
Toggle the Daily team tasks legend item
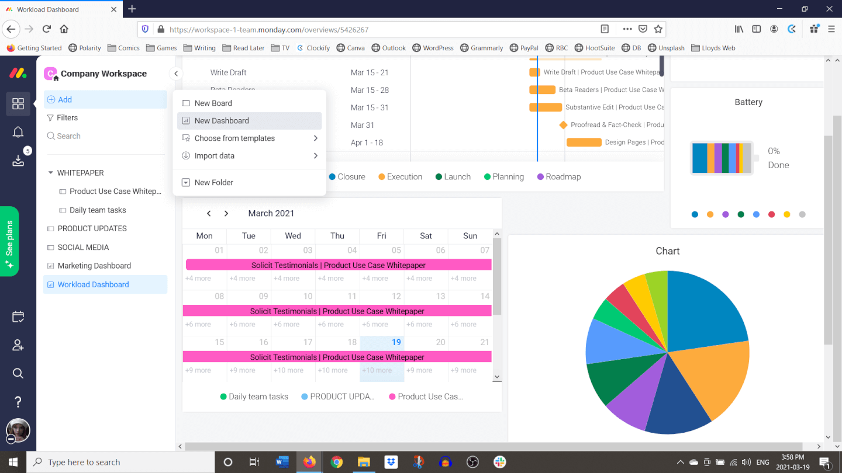point(254,397)
